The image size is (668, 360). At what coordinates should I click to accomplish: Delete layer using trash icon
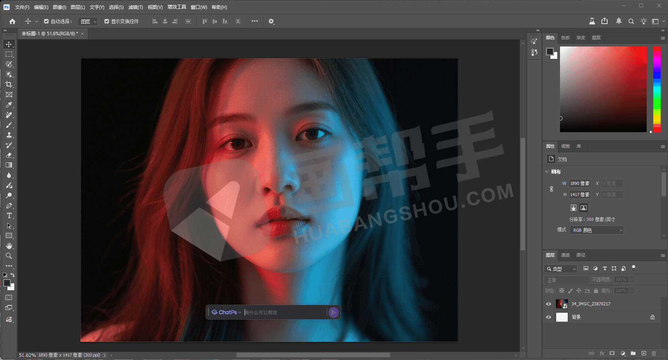point(654,353)
